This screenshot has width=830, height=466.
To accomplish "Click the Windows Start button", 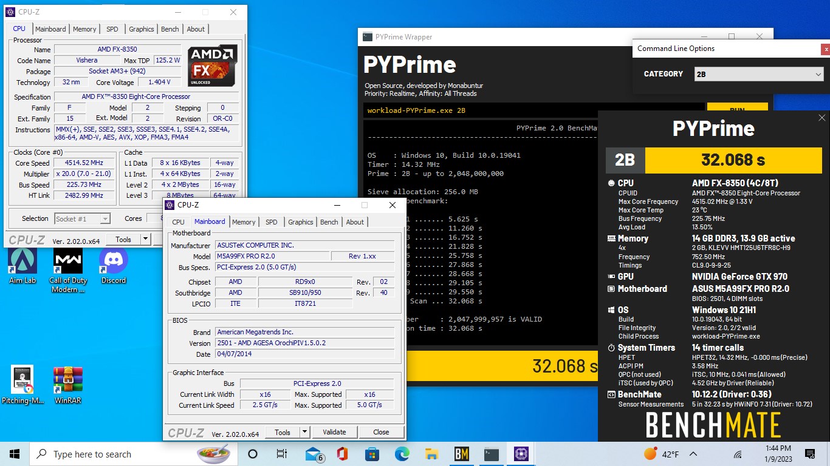I will tap(15, 454).
